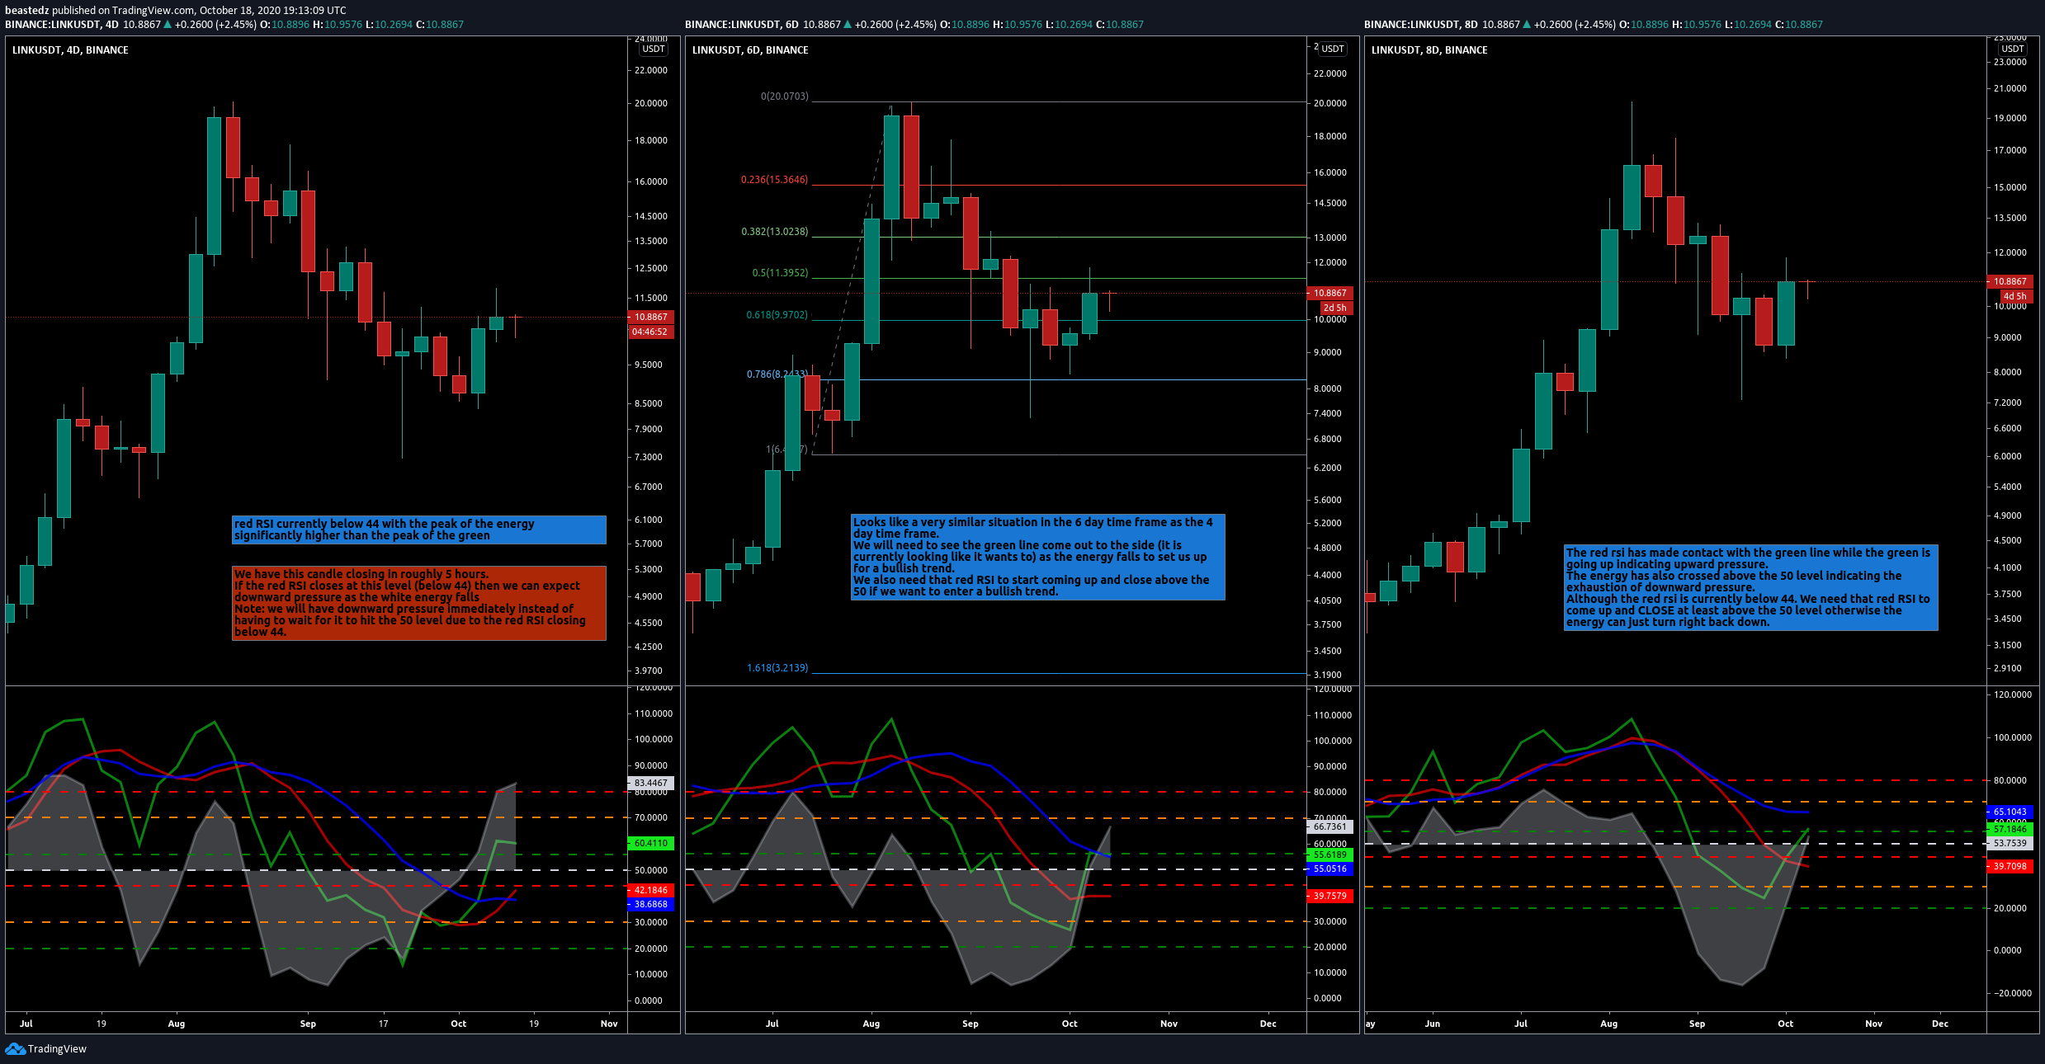Click the Aug label on 4D time axis

177,1024
